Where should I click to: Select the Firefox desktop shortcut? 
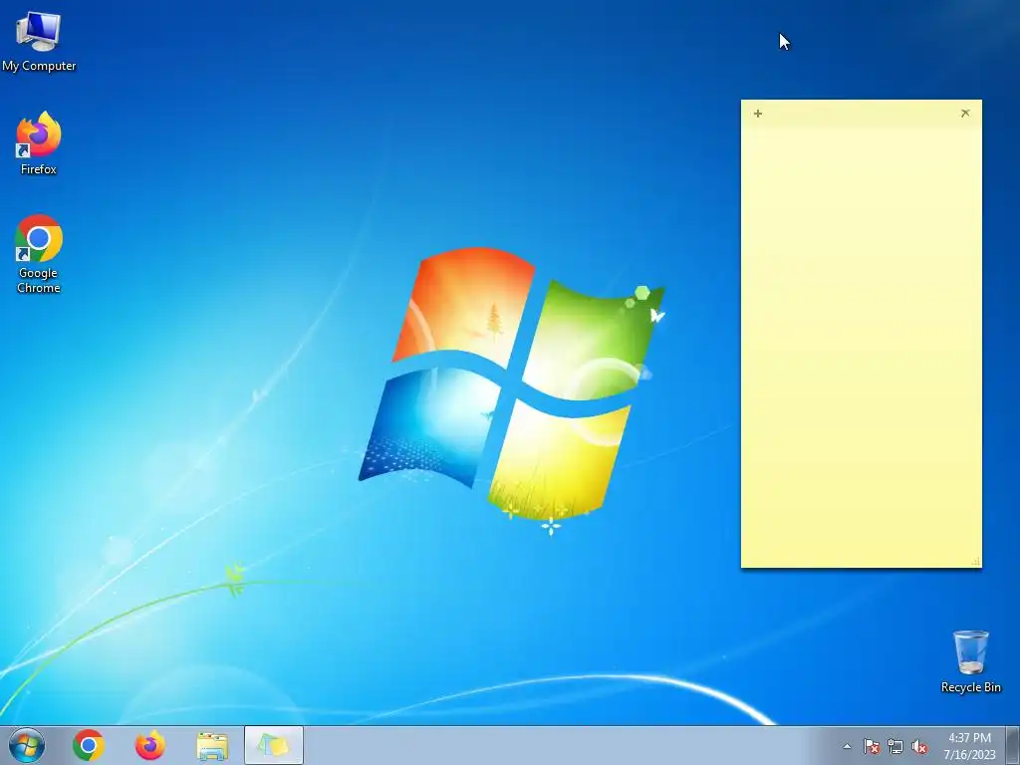[39, 143]
